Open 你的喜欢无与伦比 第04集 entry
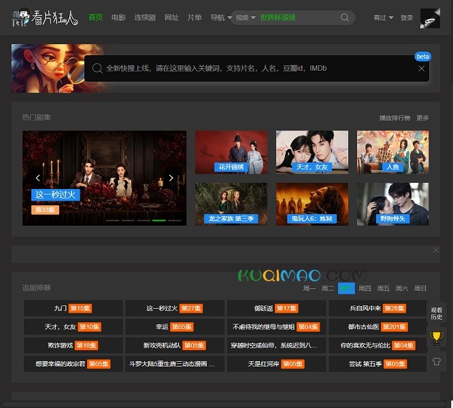Viewport: 453px width, 408px height. (378, 345)
